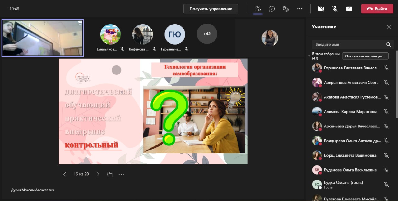Click the More actions ellipsis in the toolbar
398x201 pixels.
tap(299, 8)
